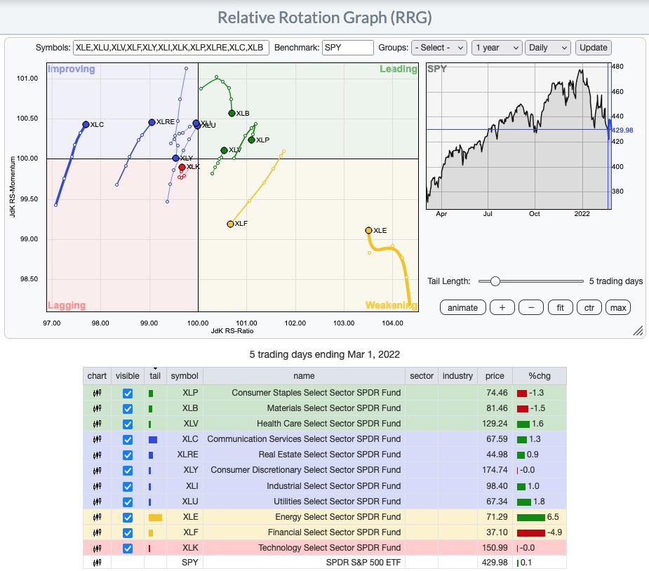This screenshot has width=649, height=571.
Task: Click the Update button
Action: click(593, 48)
